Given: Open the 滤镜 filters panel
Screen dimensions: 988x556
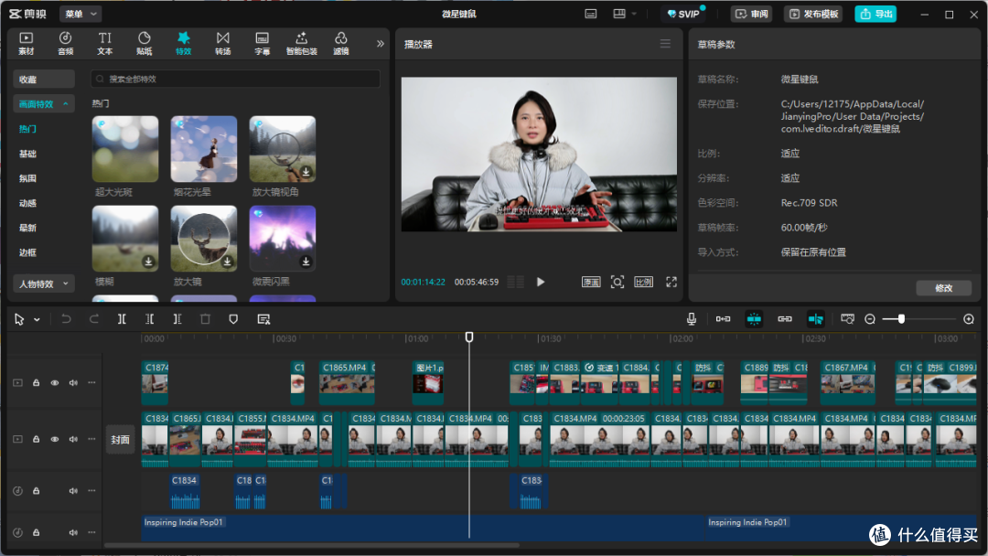Looking at the screenshot, I should coord(341,44).
